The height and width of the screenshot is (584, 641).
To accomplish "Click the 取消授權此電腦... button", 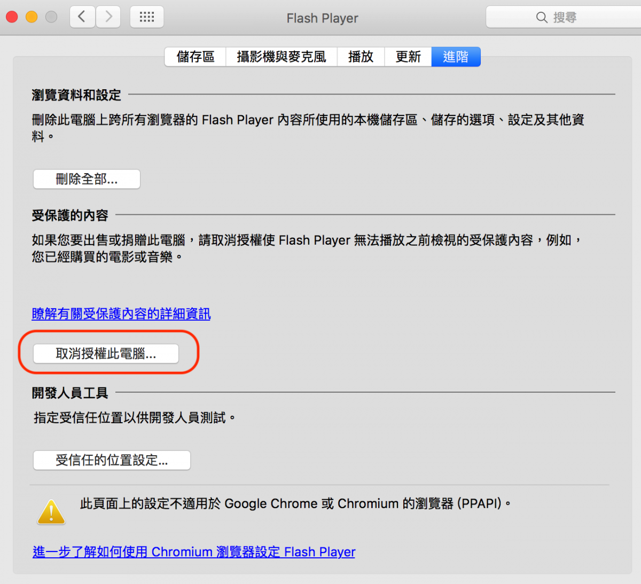I will click(x=106, y=354).
